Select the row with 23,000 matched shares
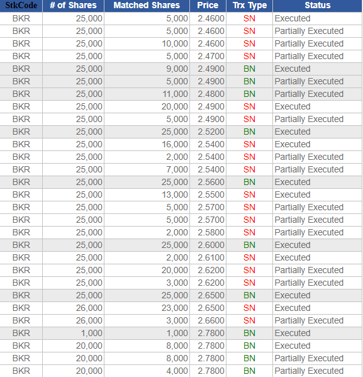The width and height of the screenshot is (363, 377). point(181,308)
